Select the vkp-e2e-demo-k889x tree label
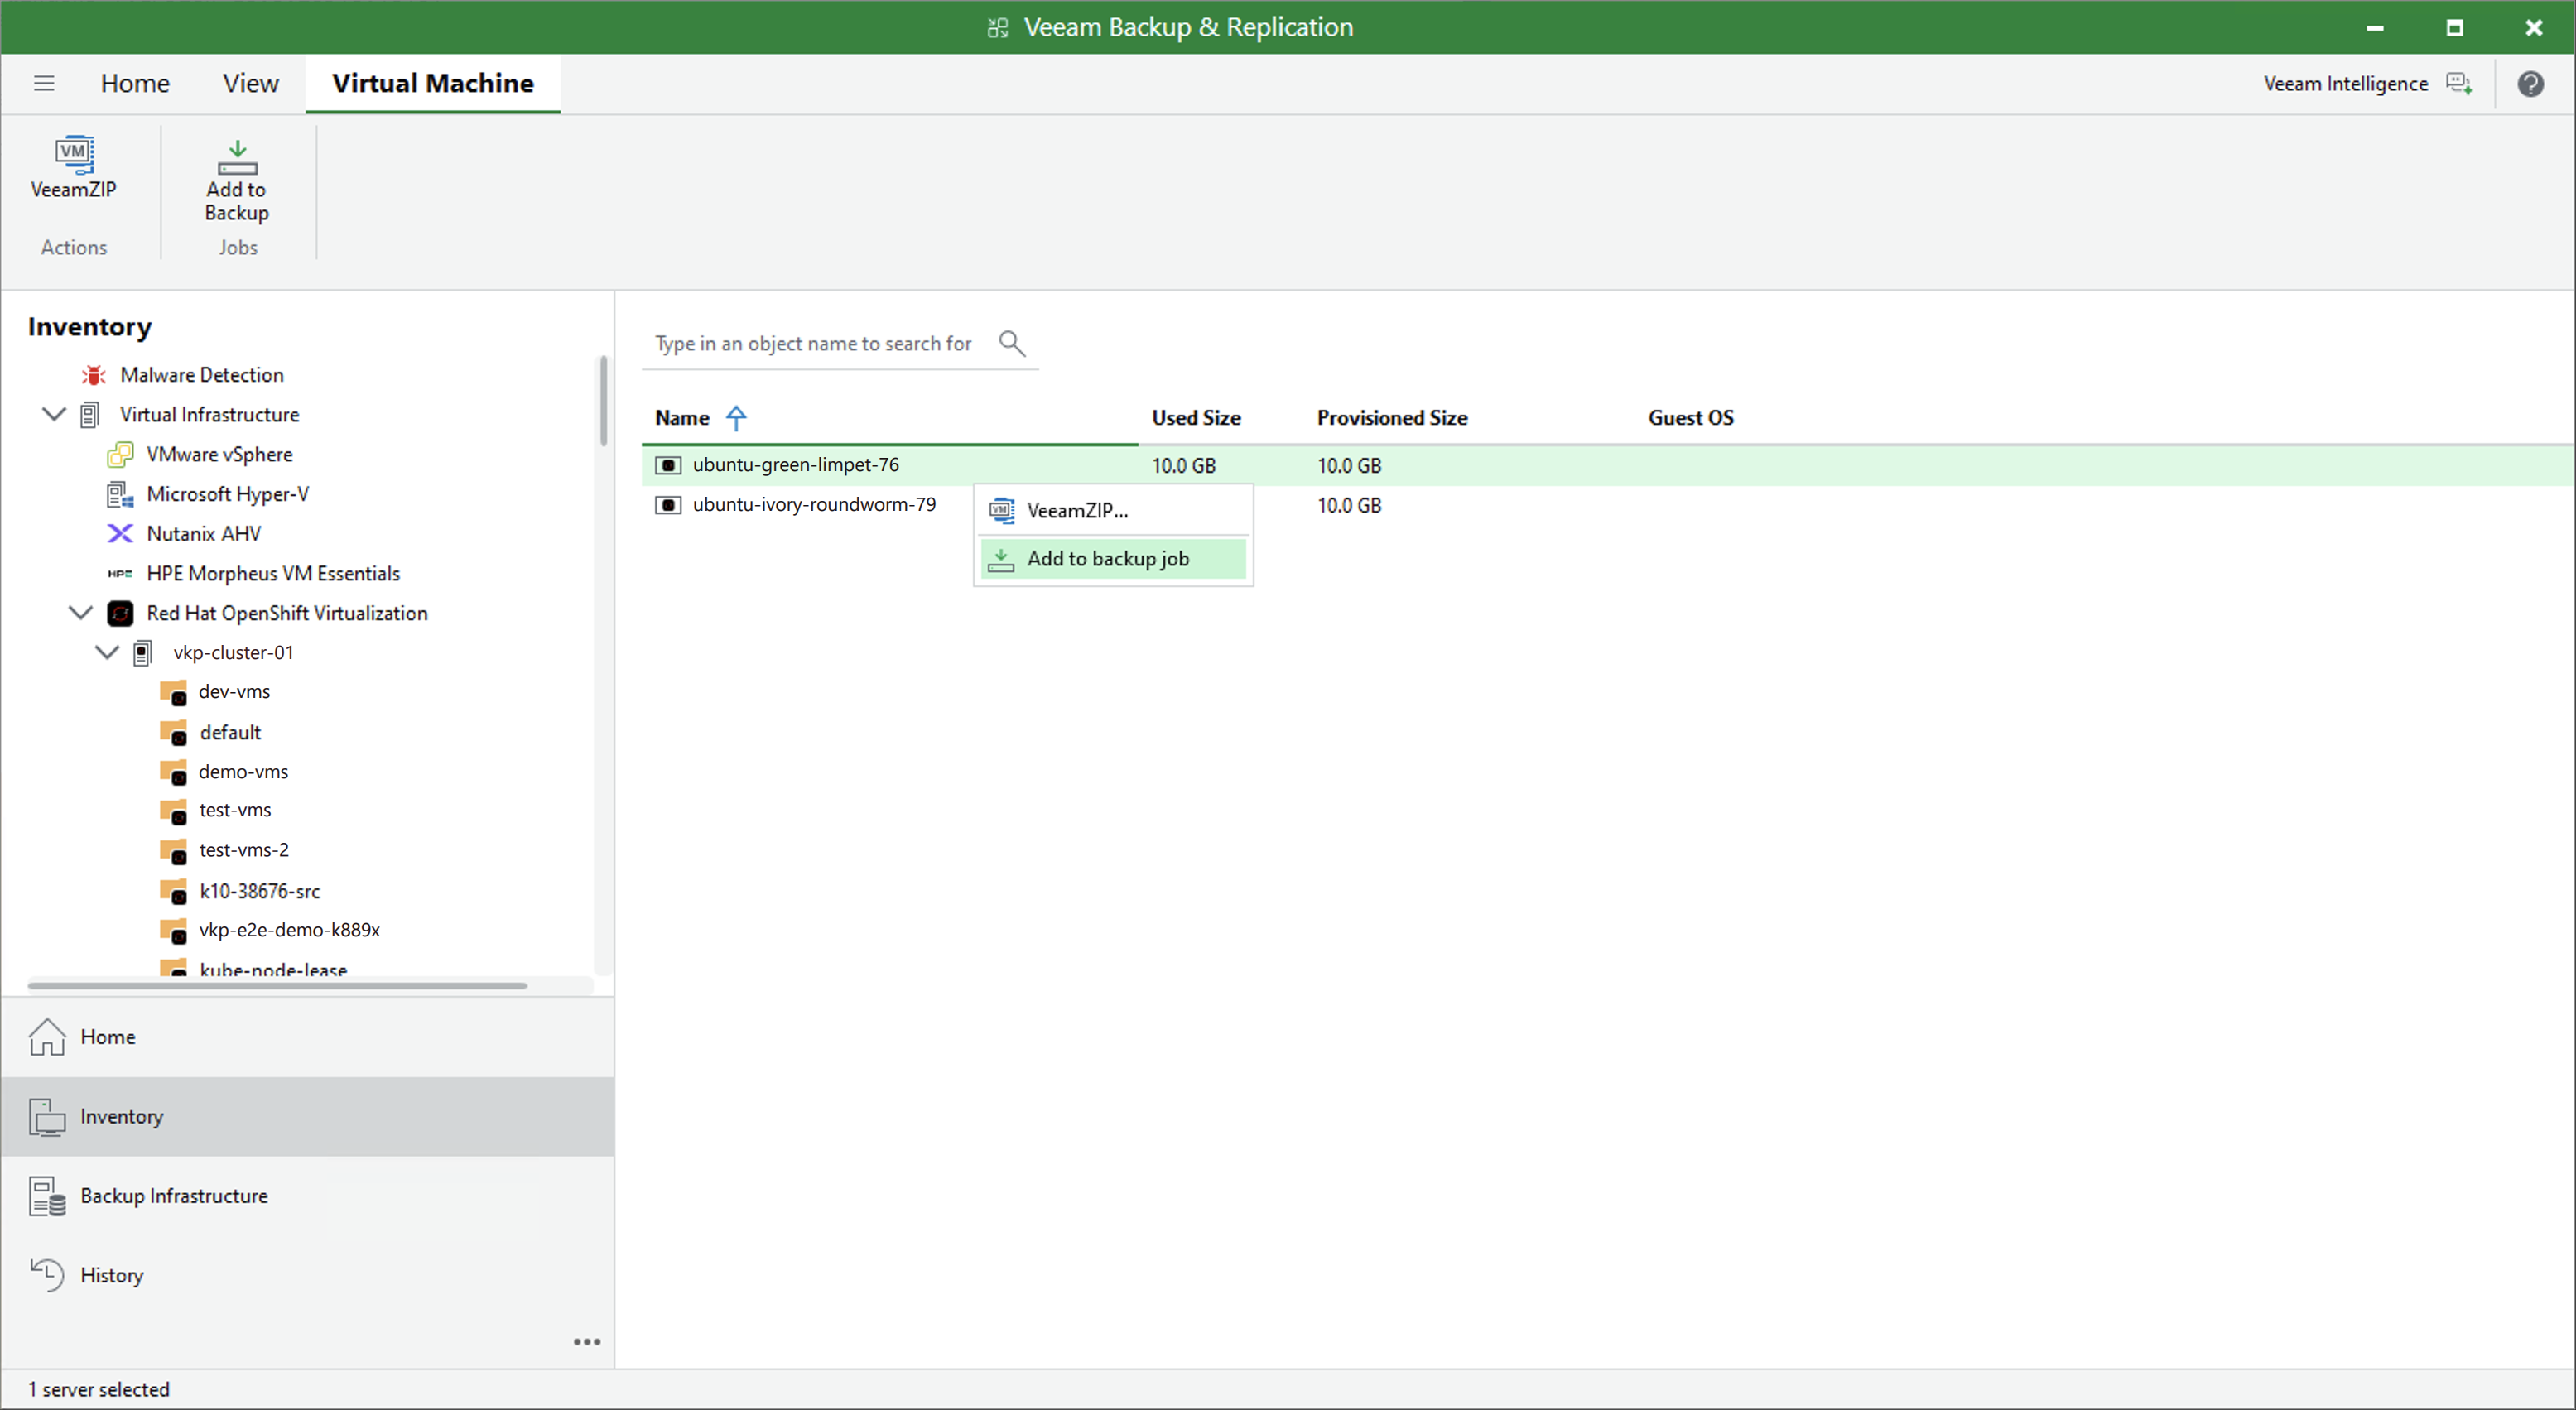Viewport: 2576px width, 1410px height. (x=289, y=930)
